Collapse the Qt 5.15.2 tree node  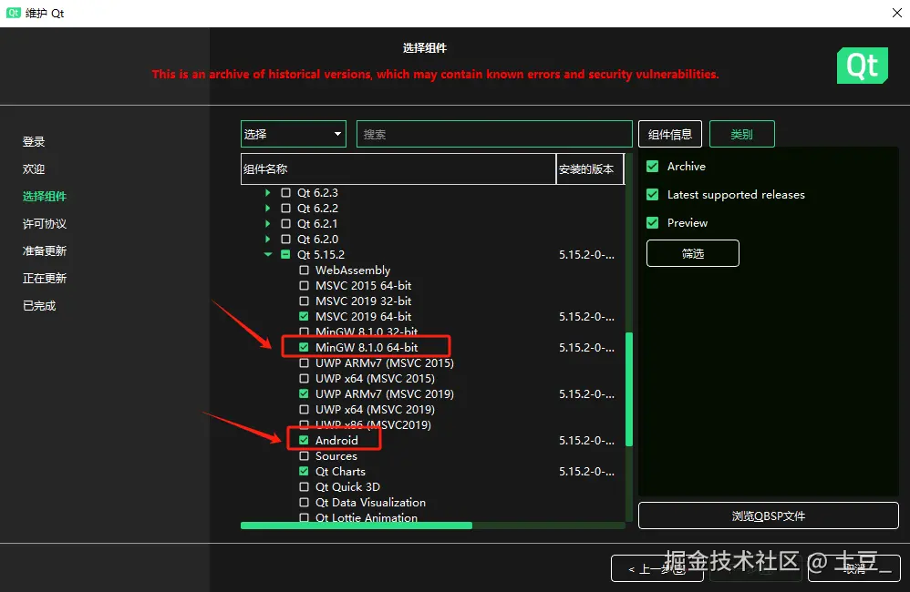pos(267,254)
